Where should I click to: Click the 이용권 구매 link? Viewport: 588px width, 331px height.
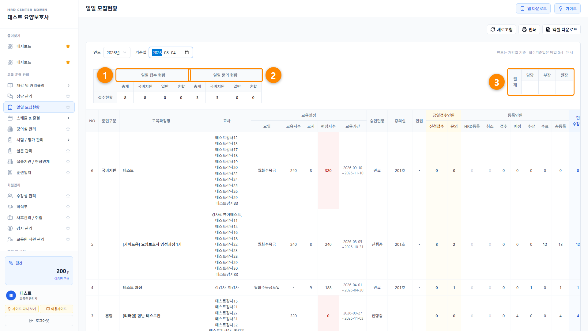62,279
